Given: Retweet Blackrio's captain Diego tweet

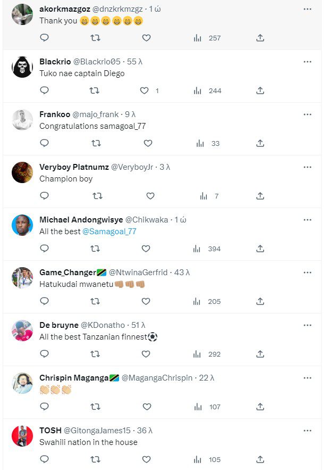Looking at the screenshot, I should (x=94, y=90).
